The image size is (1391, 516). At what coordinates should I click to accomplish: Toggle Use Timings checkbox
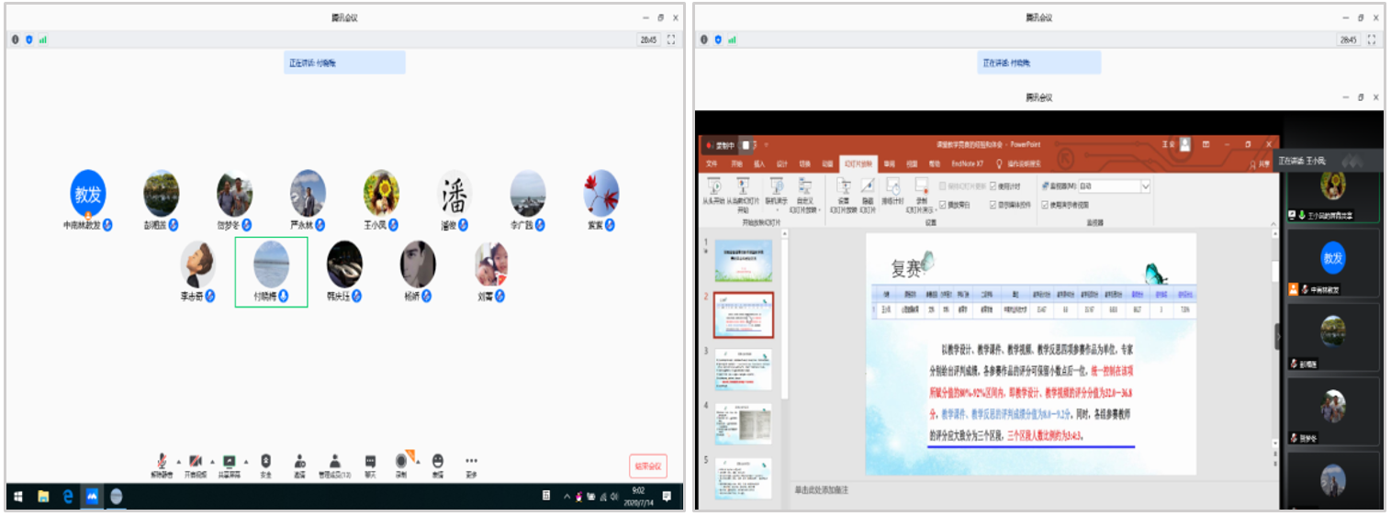pyautogui.click(x=993, y=186)
